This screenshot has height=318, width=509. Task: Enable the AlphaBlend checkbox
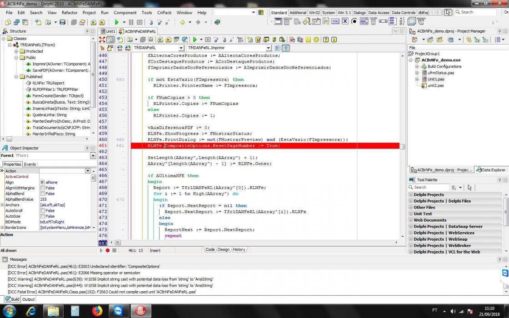[x=43, y=194]
